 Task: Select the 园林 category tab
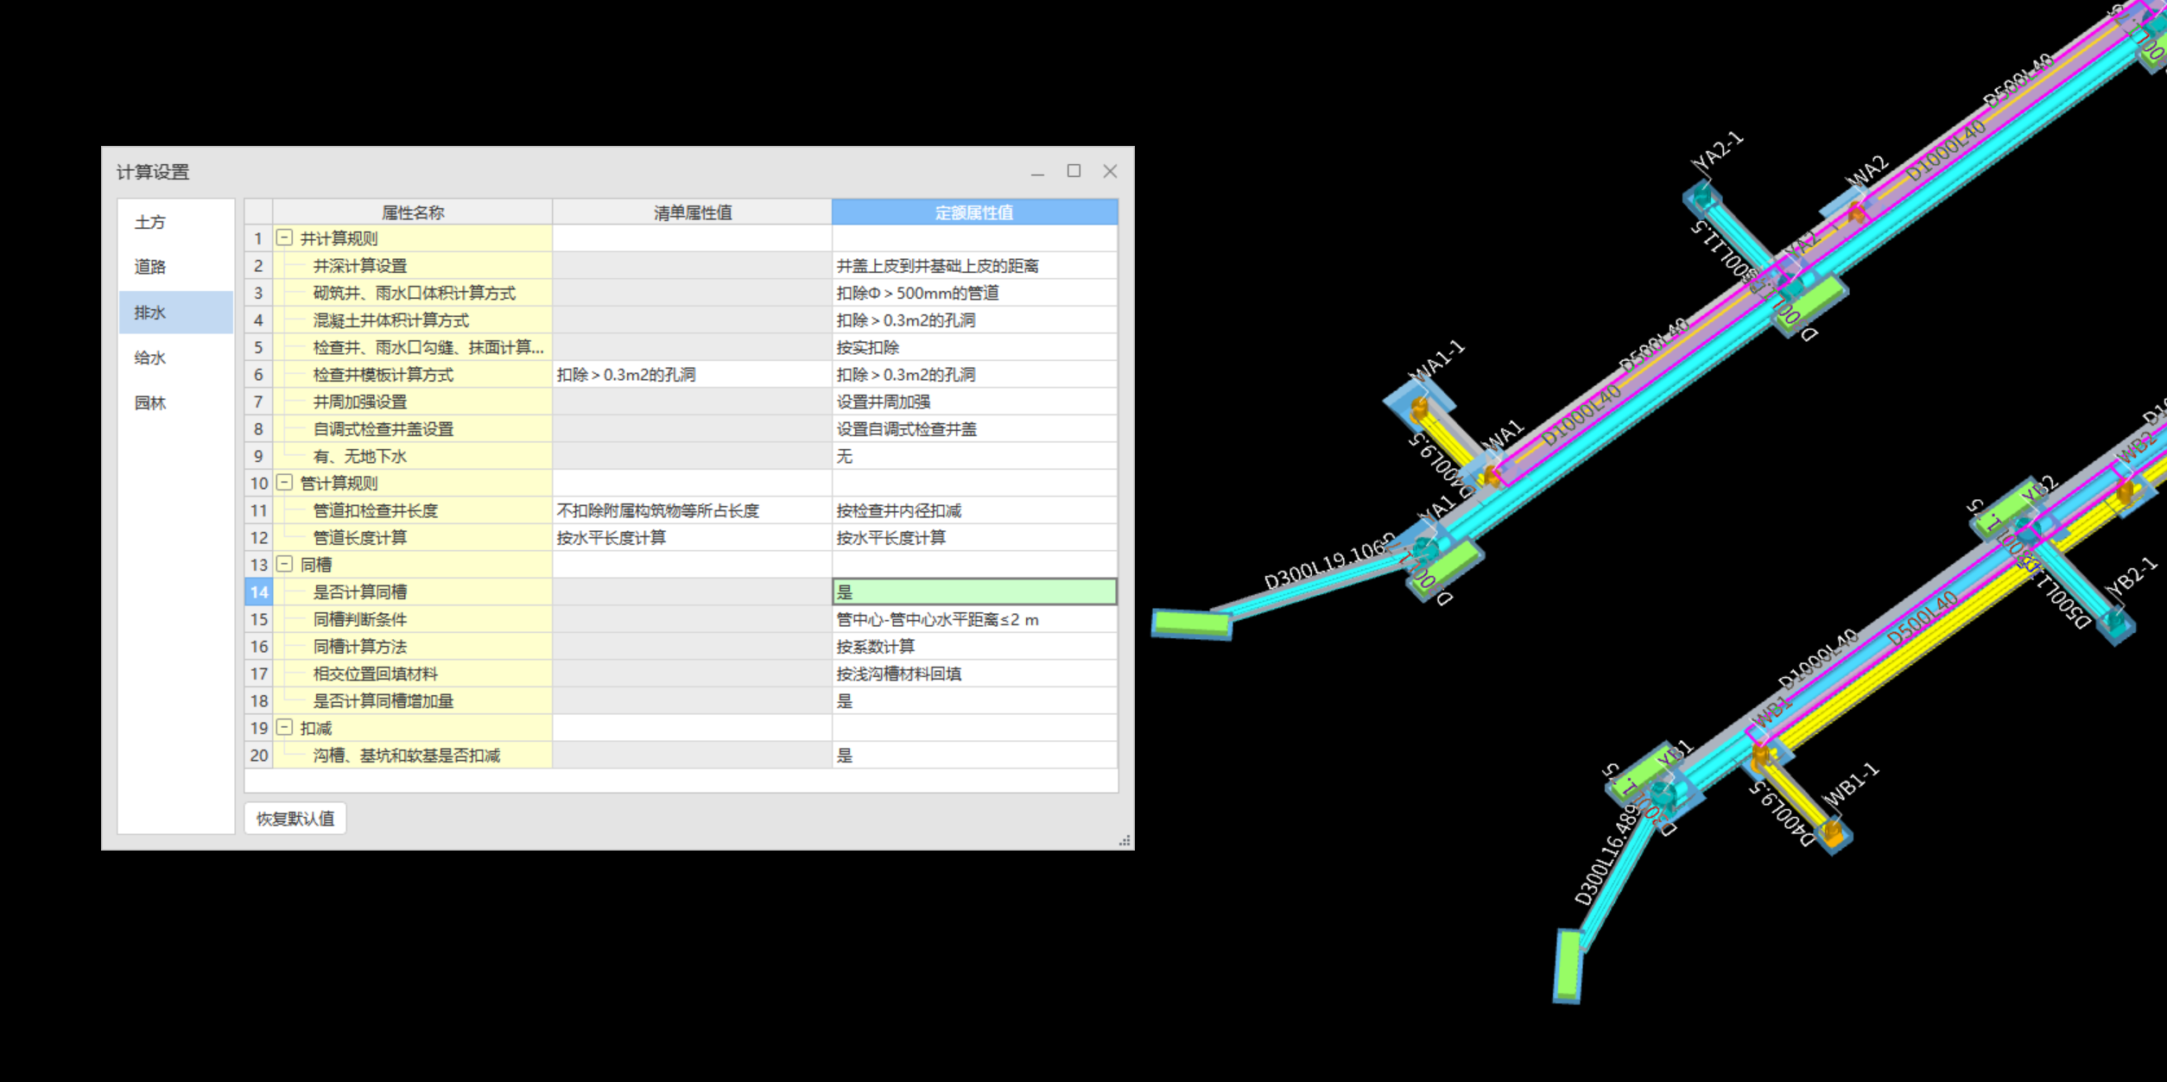(150, 402)
